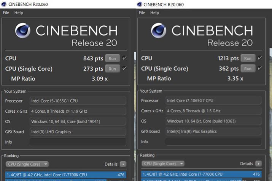Click Cinebench title bar icon in right window
This screenshot has width=272, height=181.
click(x=140, y=4)
